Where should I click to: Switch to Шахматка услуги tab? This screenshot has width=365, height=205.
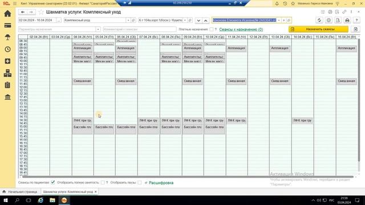coord(68,192)
